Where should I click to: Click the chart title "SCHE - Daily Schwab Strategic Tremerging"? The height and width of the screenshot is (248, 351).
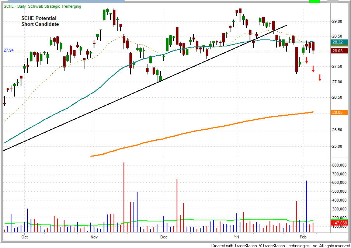coord(42,6)
